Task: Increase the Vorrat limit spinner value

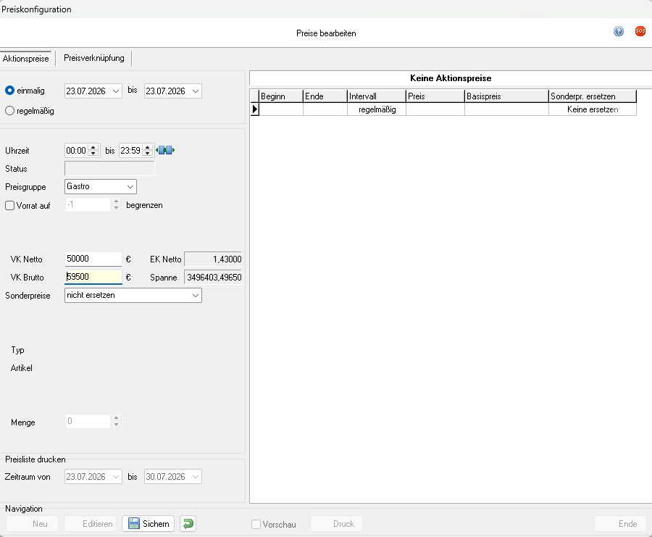Action: point(117,201)
